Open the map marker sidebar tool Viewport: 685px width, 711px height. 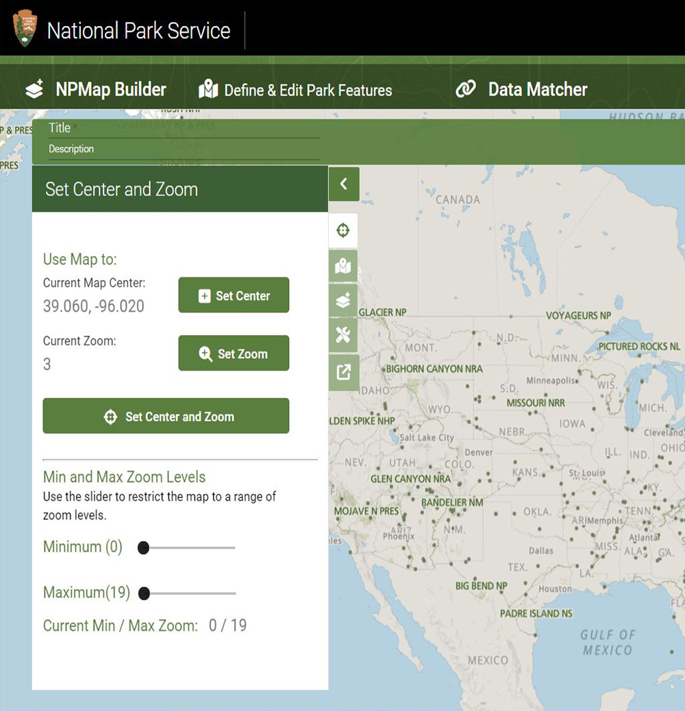pos(343,266)
